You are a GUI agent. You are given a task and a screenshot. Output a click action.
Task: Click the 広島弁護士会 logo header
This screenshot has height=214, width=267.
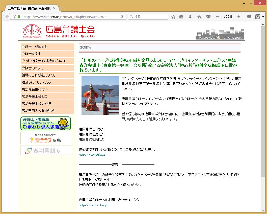pyautogui.click(x=58, y=31)
